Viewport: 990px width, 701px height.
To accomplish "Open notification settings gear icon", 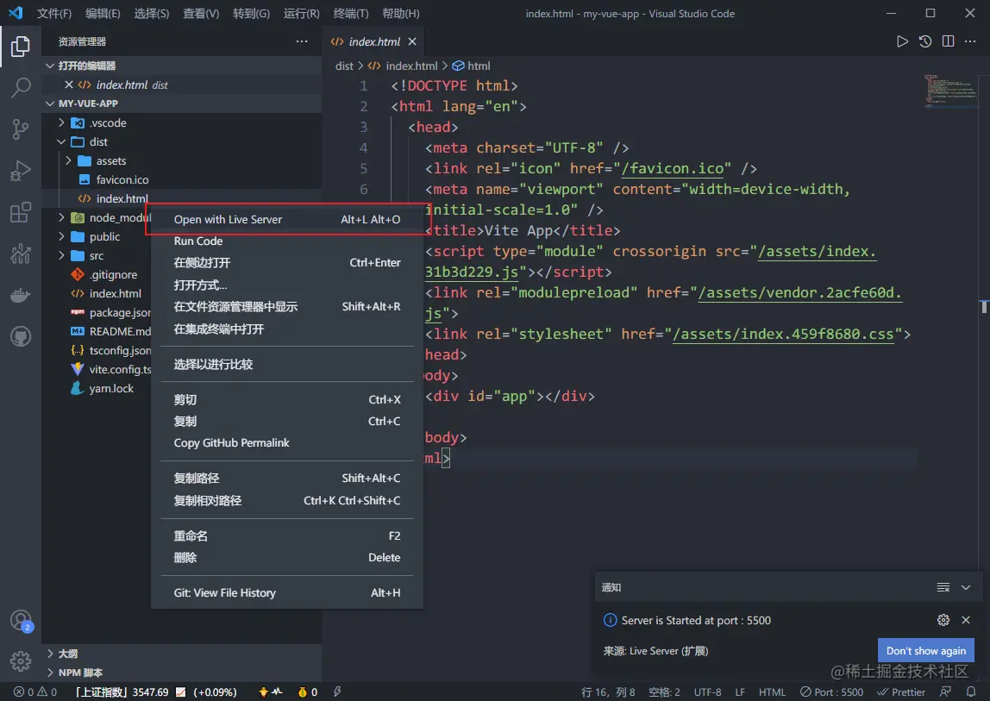I will (x=943, y=620).
